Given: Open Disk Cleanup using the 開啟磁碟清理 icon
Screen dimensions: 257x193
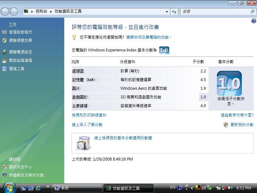Looking at the screenshot, I should [4, 60].
